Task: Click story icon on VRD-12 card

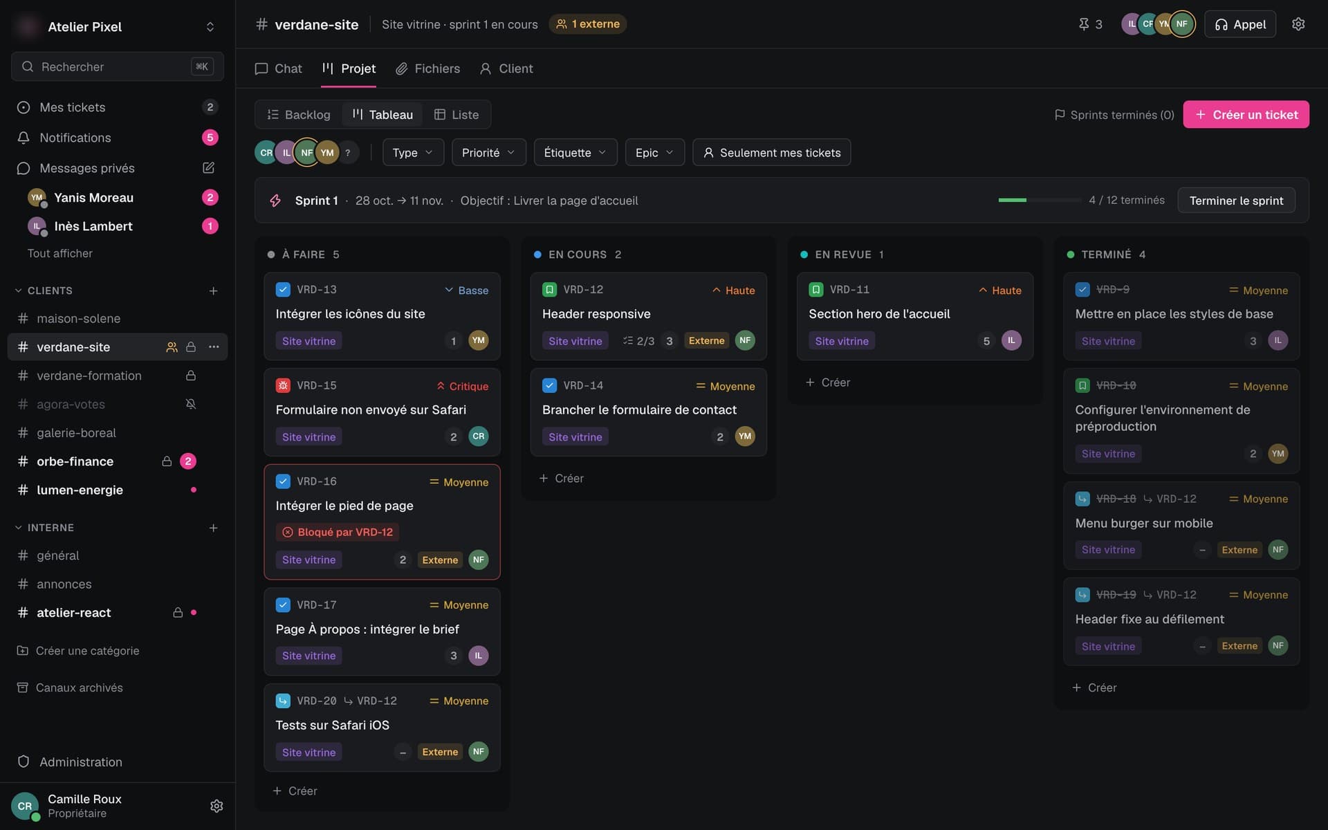Action: pyautogui.click(x=549, y=290)
